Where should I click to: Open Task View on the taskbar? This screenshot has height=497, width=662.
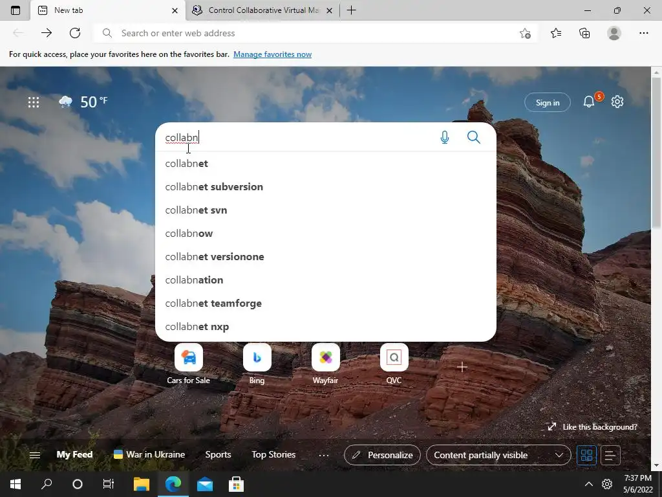coord(109,484)
